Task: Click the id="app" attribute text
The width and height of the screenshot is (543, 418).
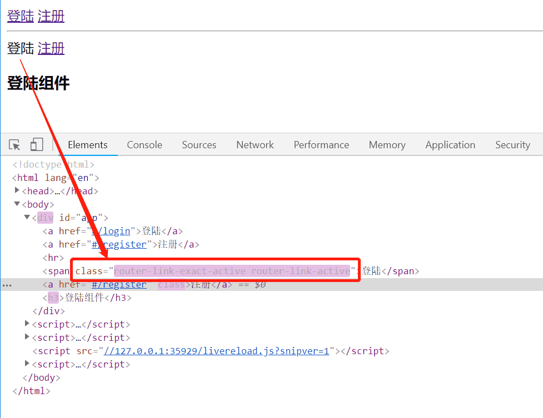Action: [81, 218]
